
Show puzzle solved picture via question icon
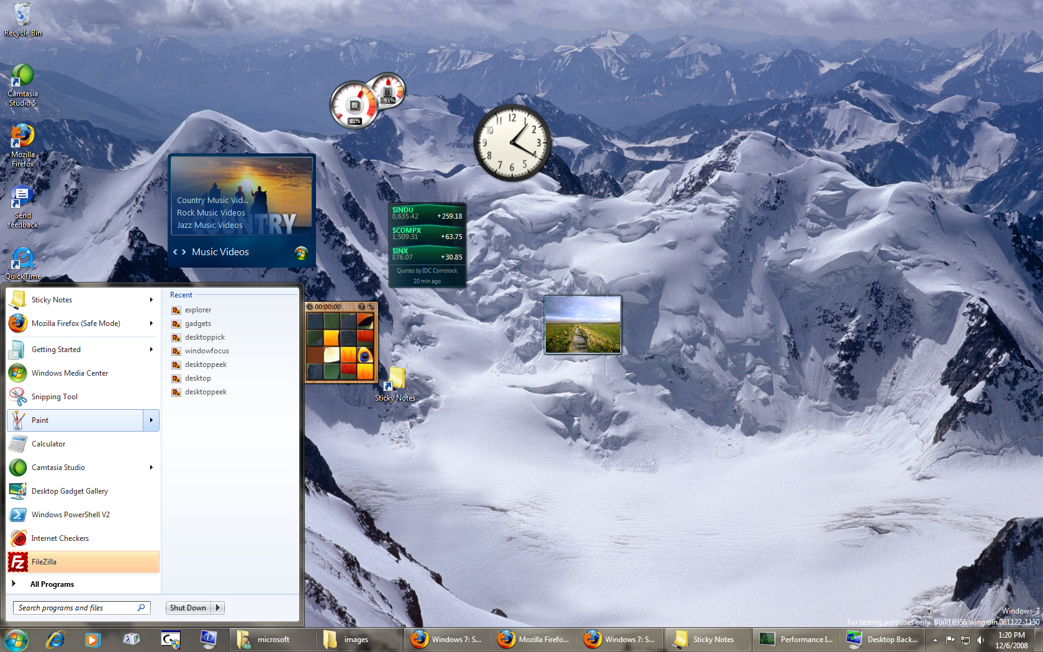(x=361, y=307)
